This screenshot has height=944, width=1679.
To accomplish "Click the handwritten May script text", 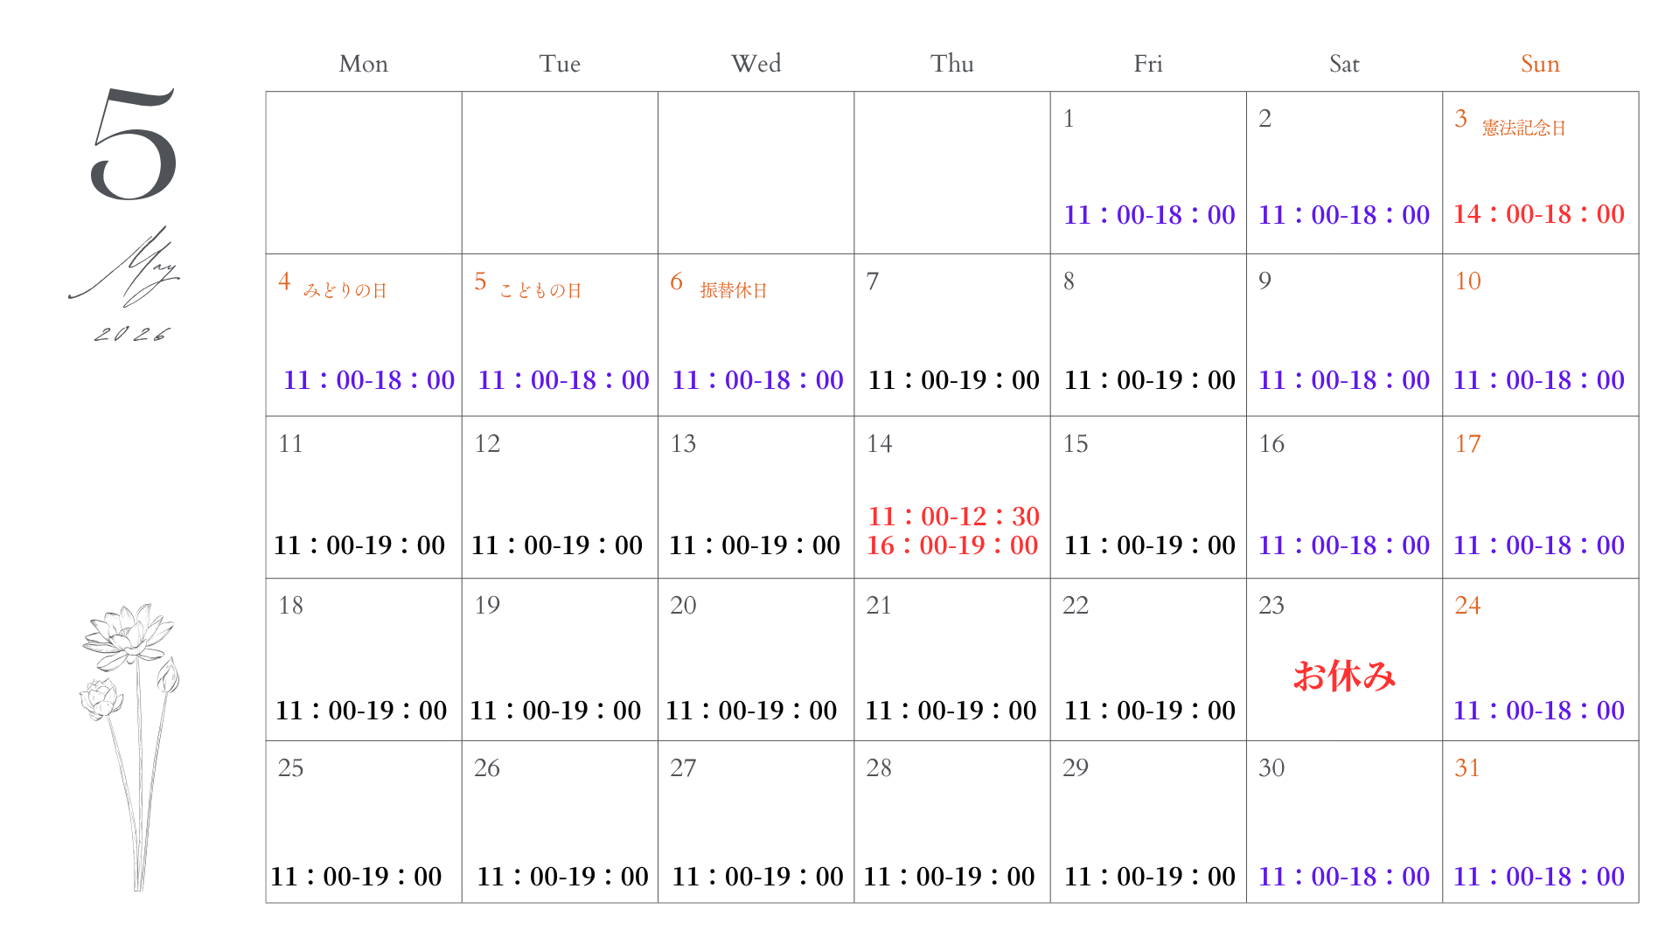I will click(x=127, y=267).
